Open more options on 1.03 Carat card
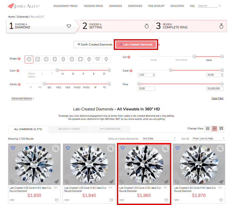The width and height of the screenshot is (233, 205). point(111,188)
